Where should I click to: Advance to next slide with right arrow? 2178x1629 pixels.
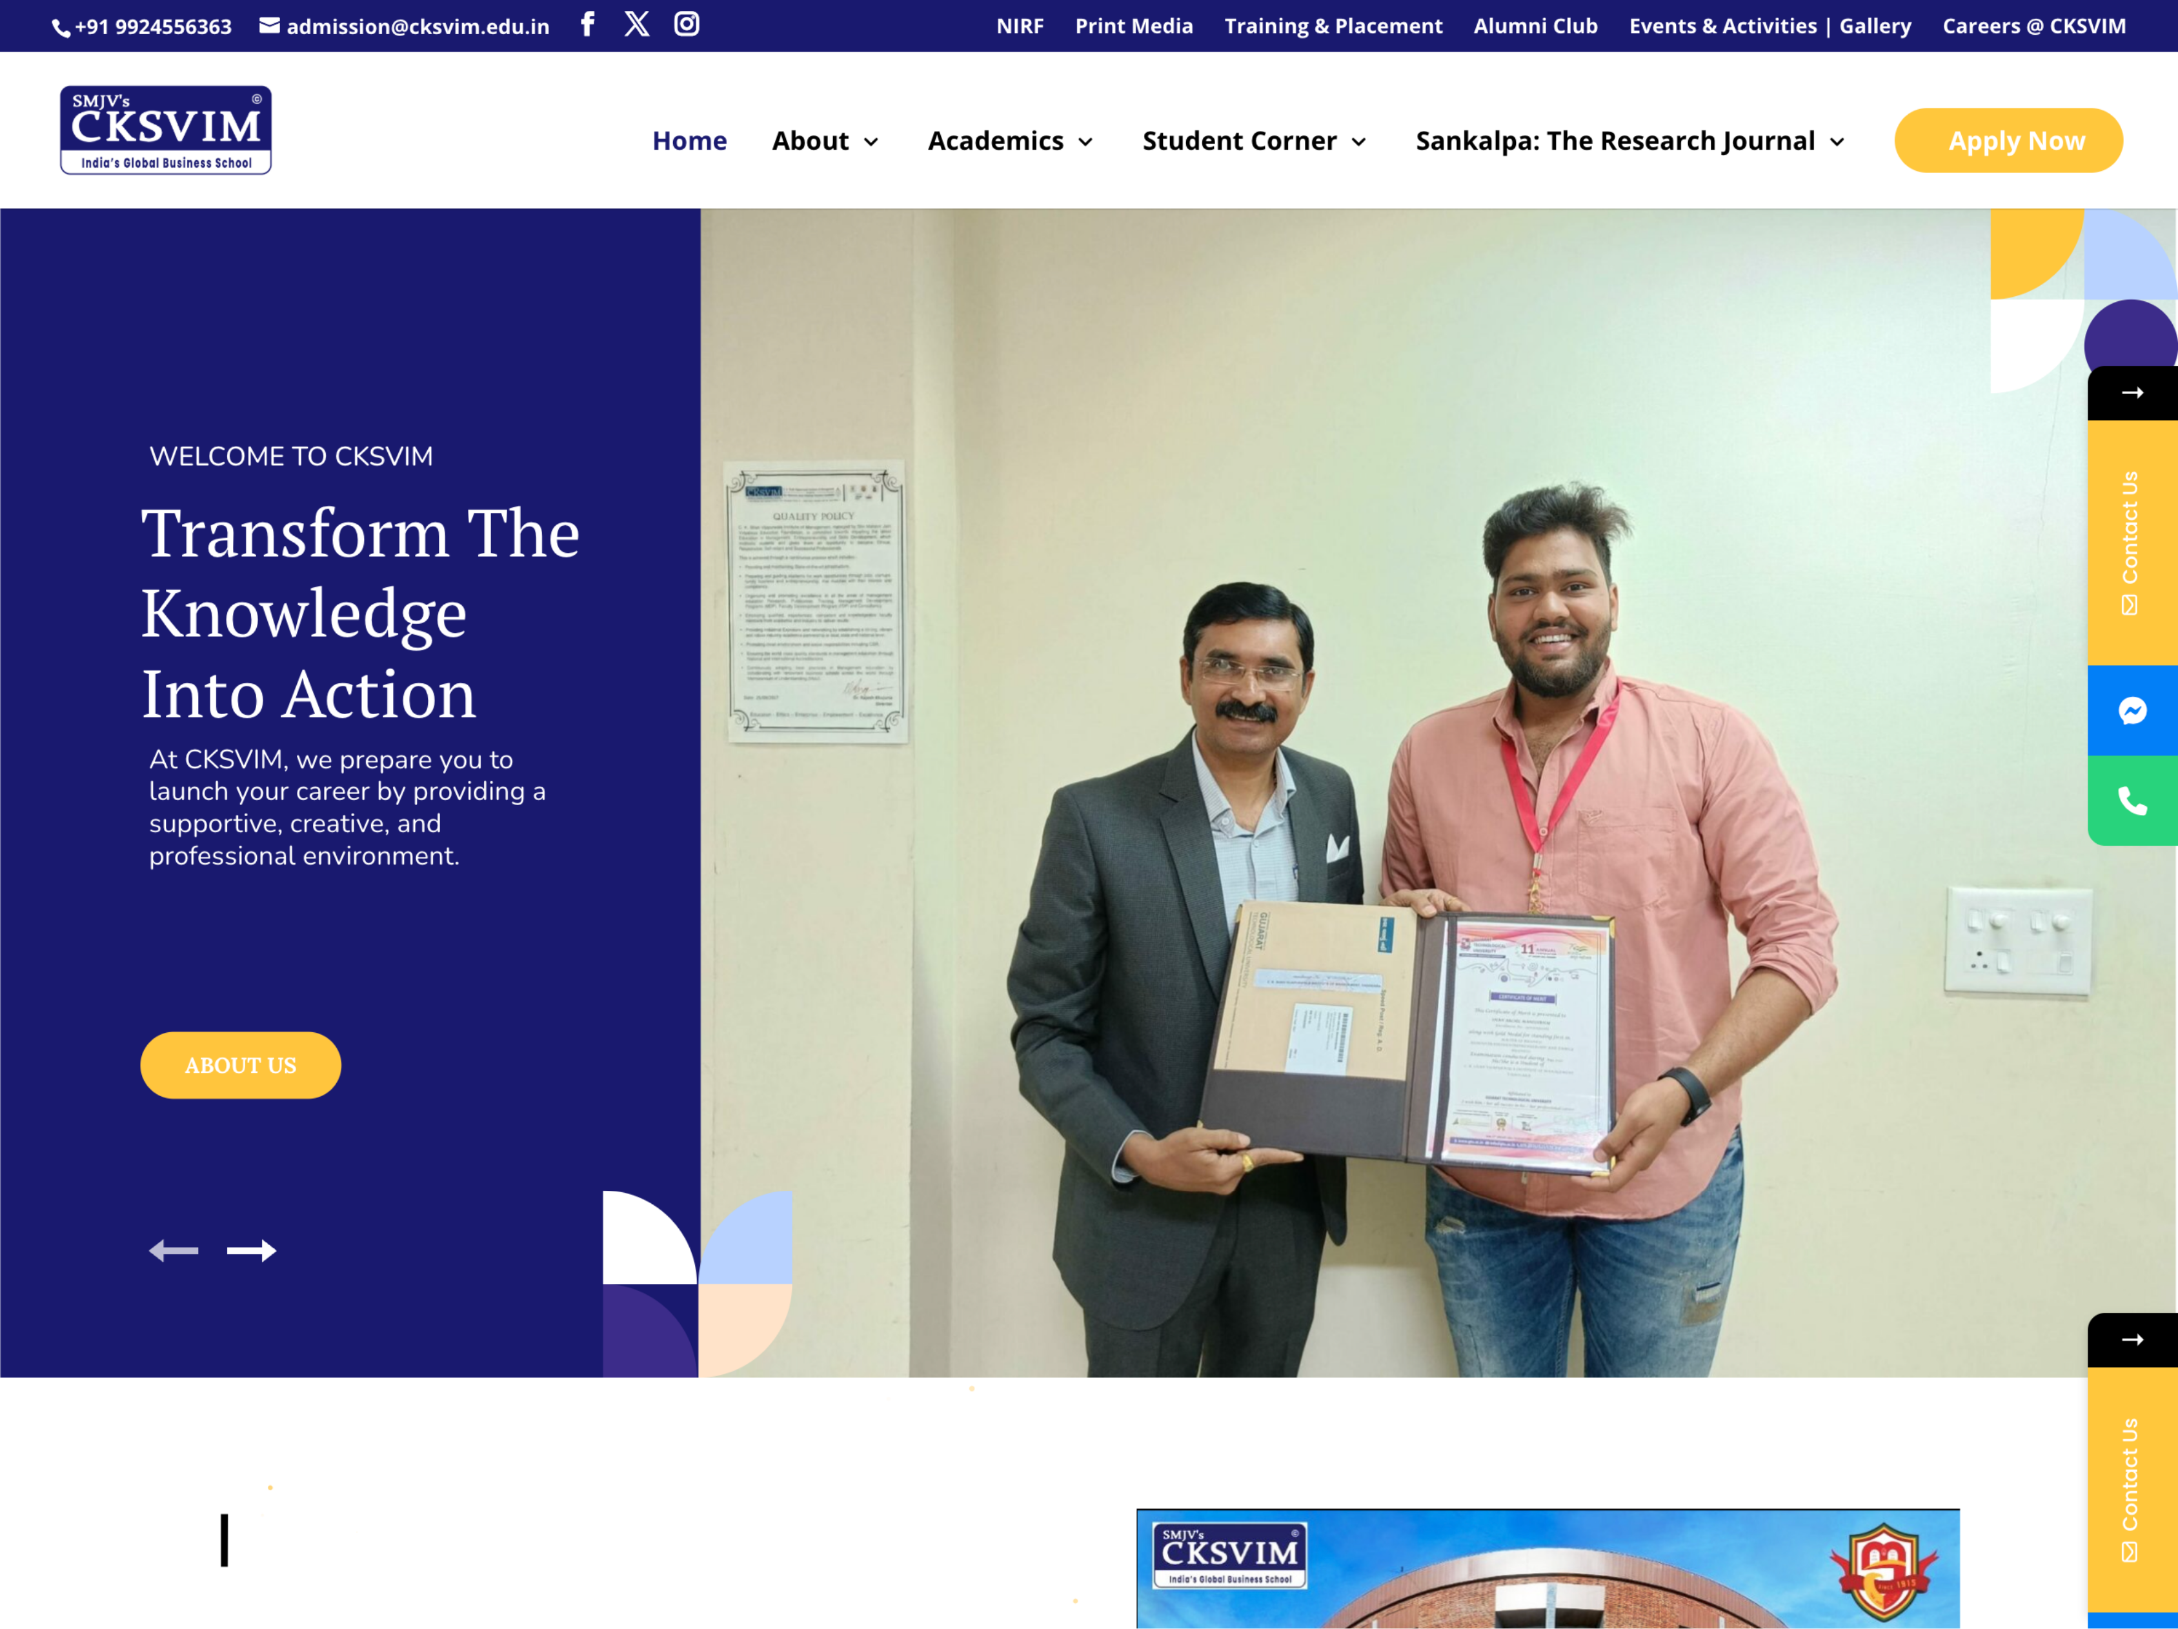(252, 1250)
